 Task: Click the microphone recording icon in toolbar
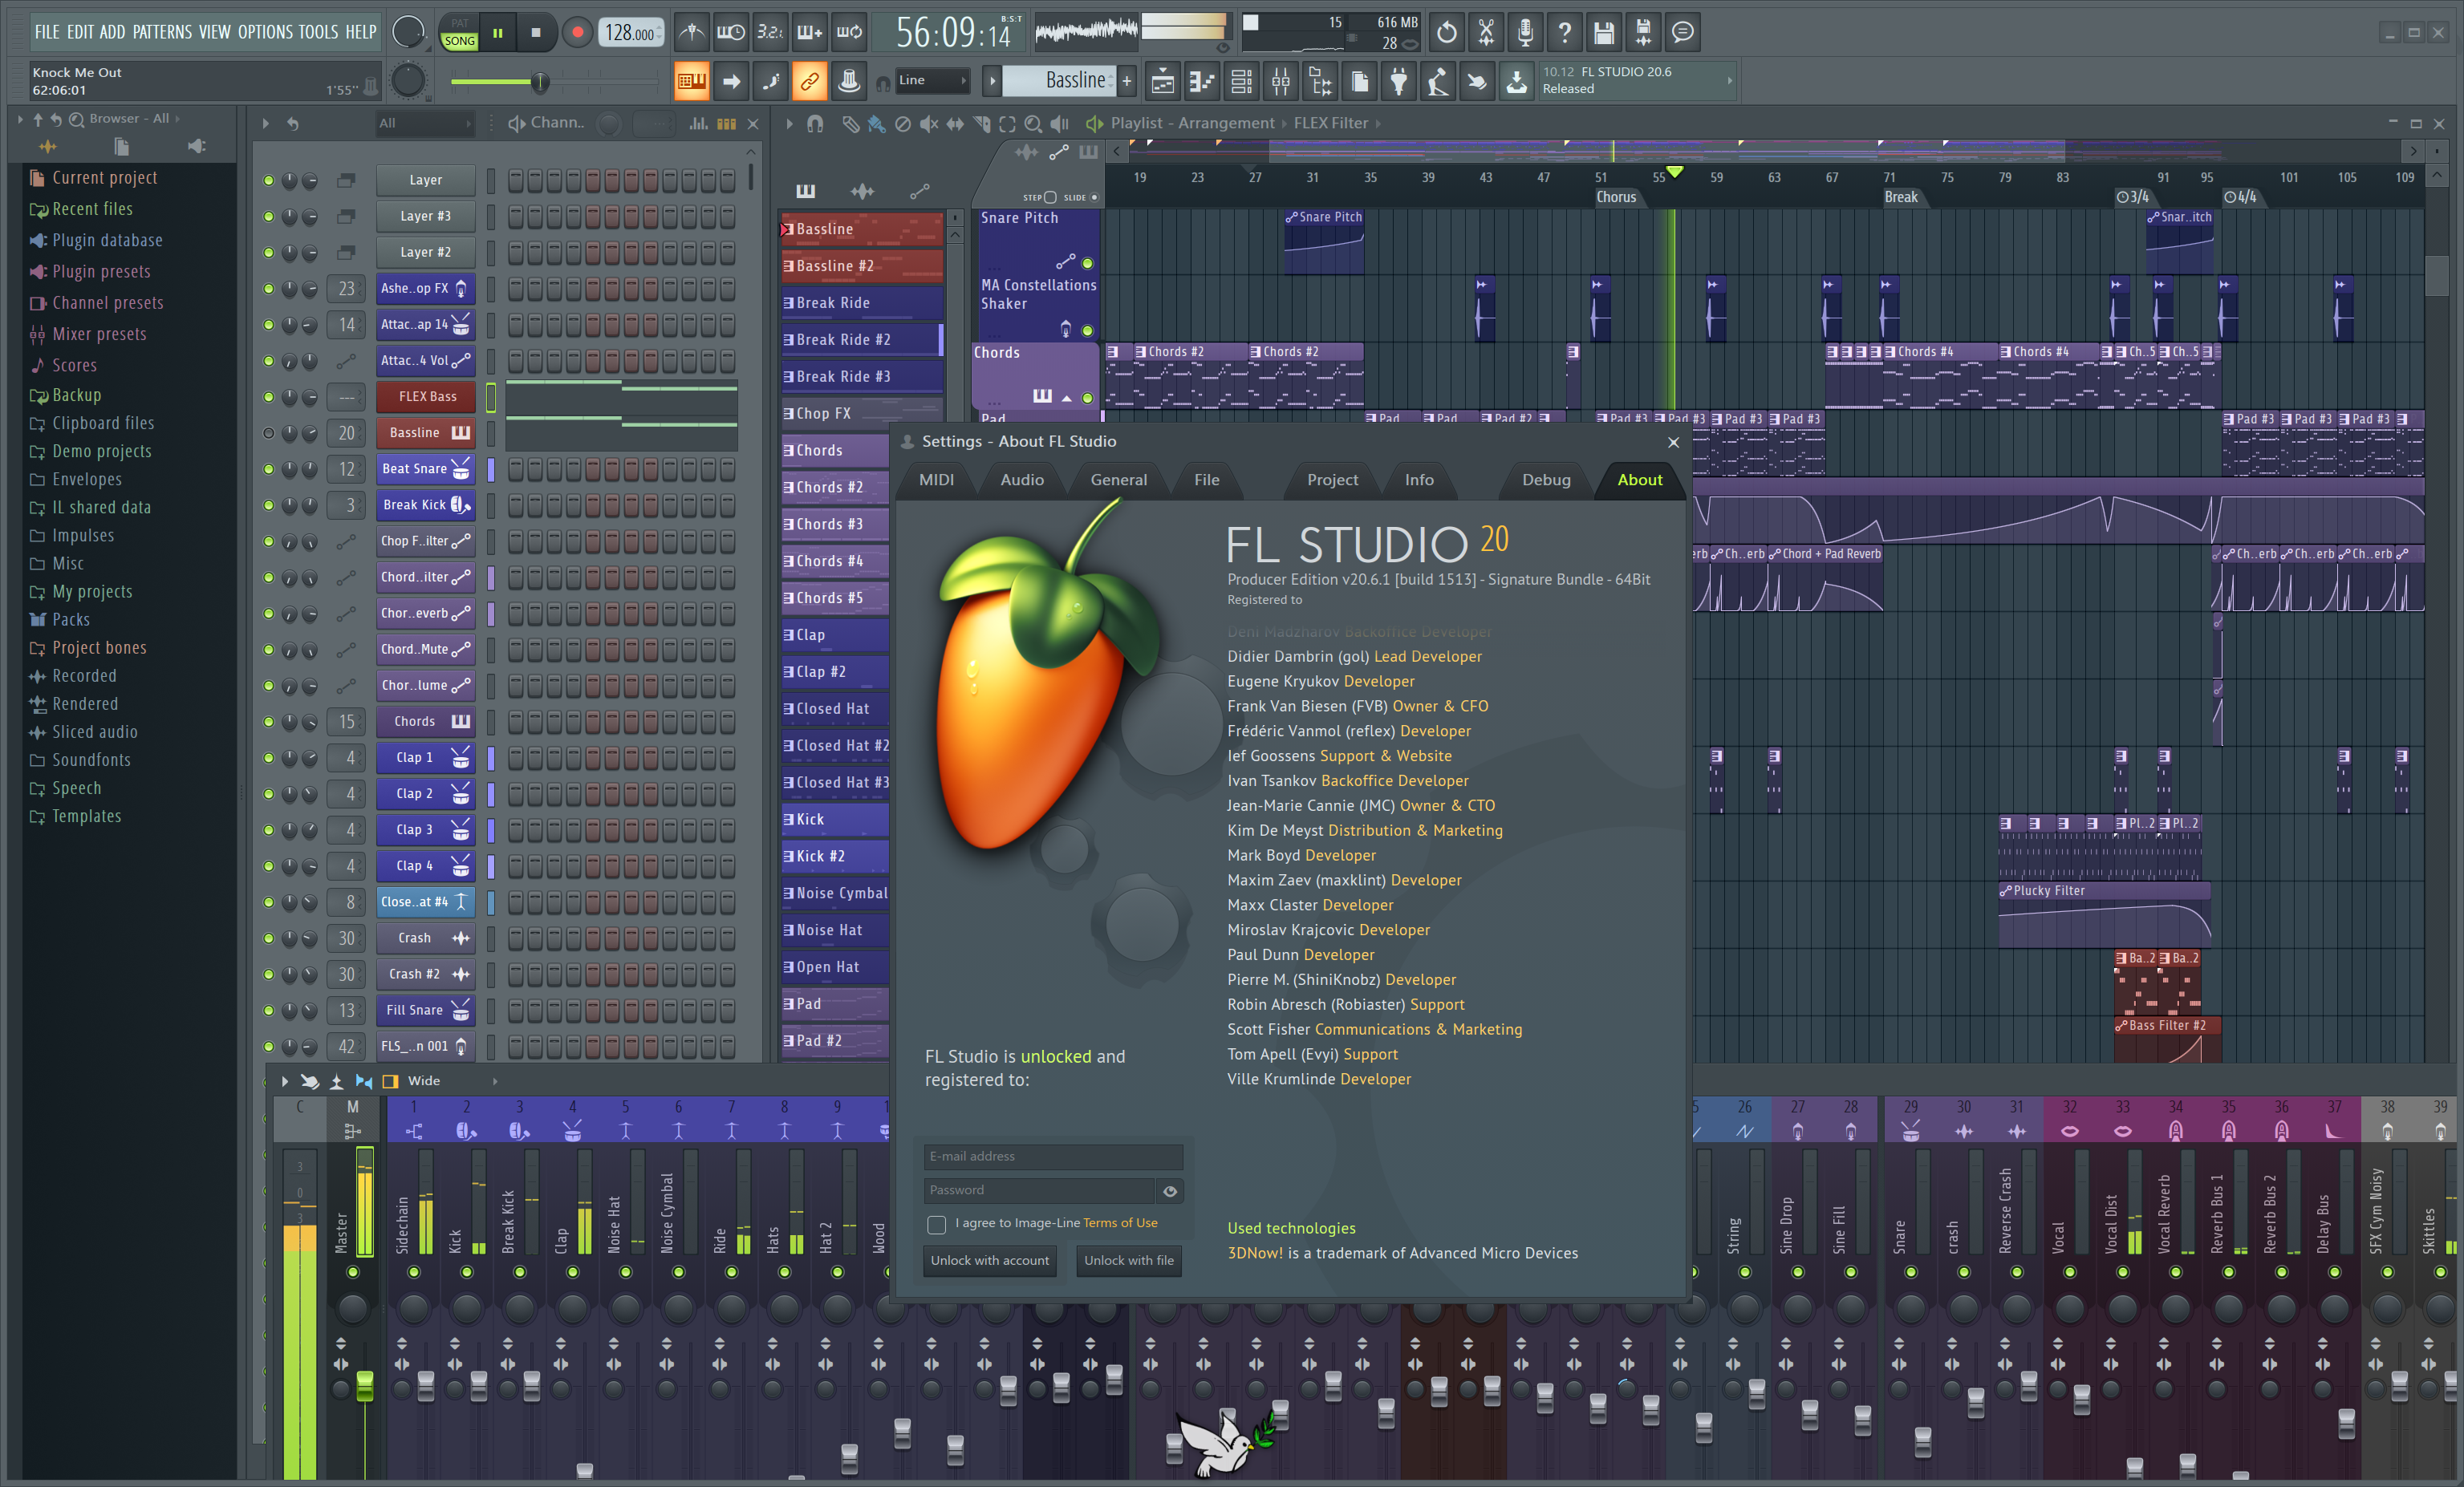click(1525, 33)
